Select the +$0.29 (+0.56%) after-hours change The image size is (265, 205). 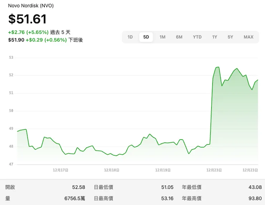[x=46, y=40]
